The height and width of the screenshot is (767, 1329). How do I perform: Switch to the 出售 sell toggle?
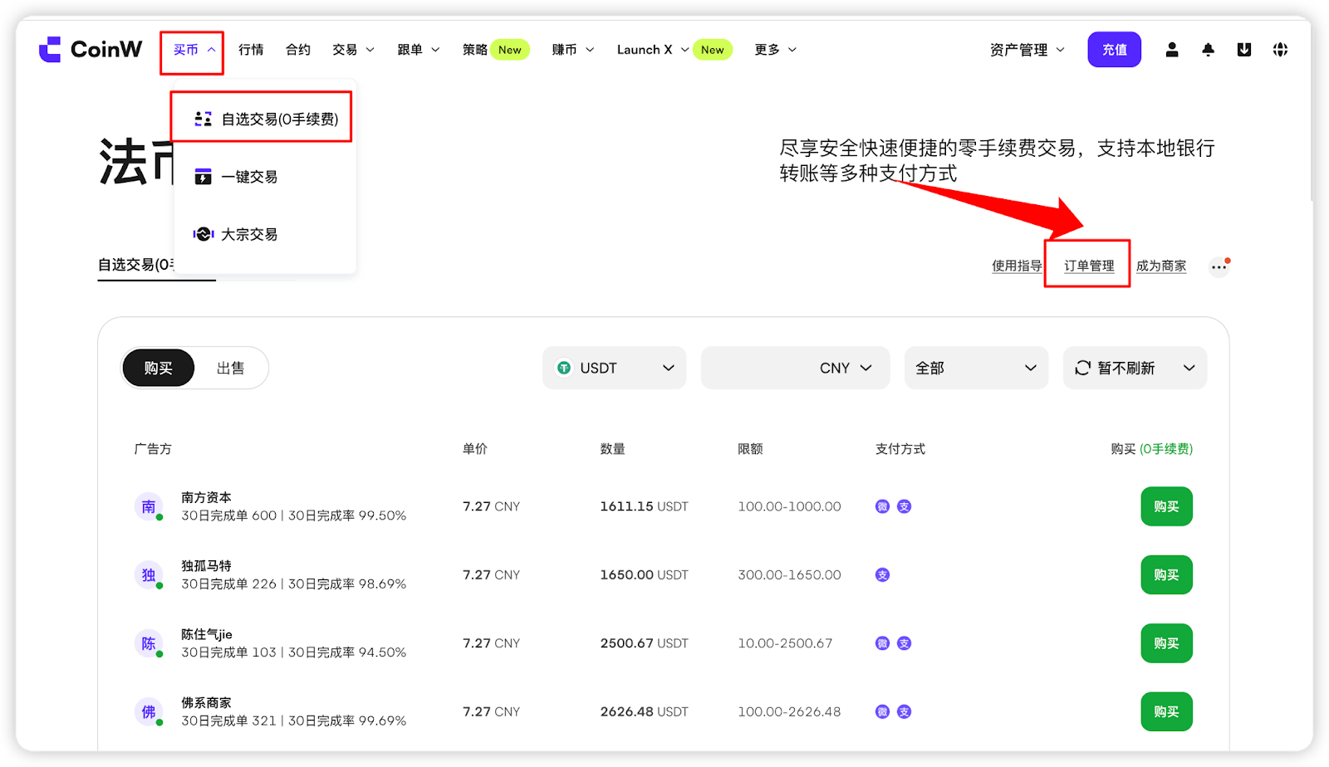point(231,368)
